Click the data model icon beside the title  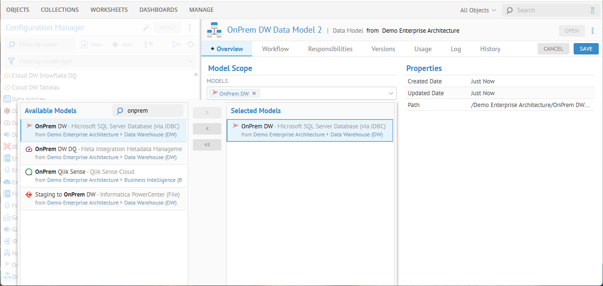[x=215, y=30]
